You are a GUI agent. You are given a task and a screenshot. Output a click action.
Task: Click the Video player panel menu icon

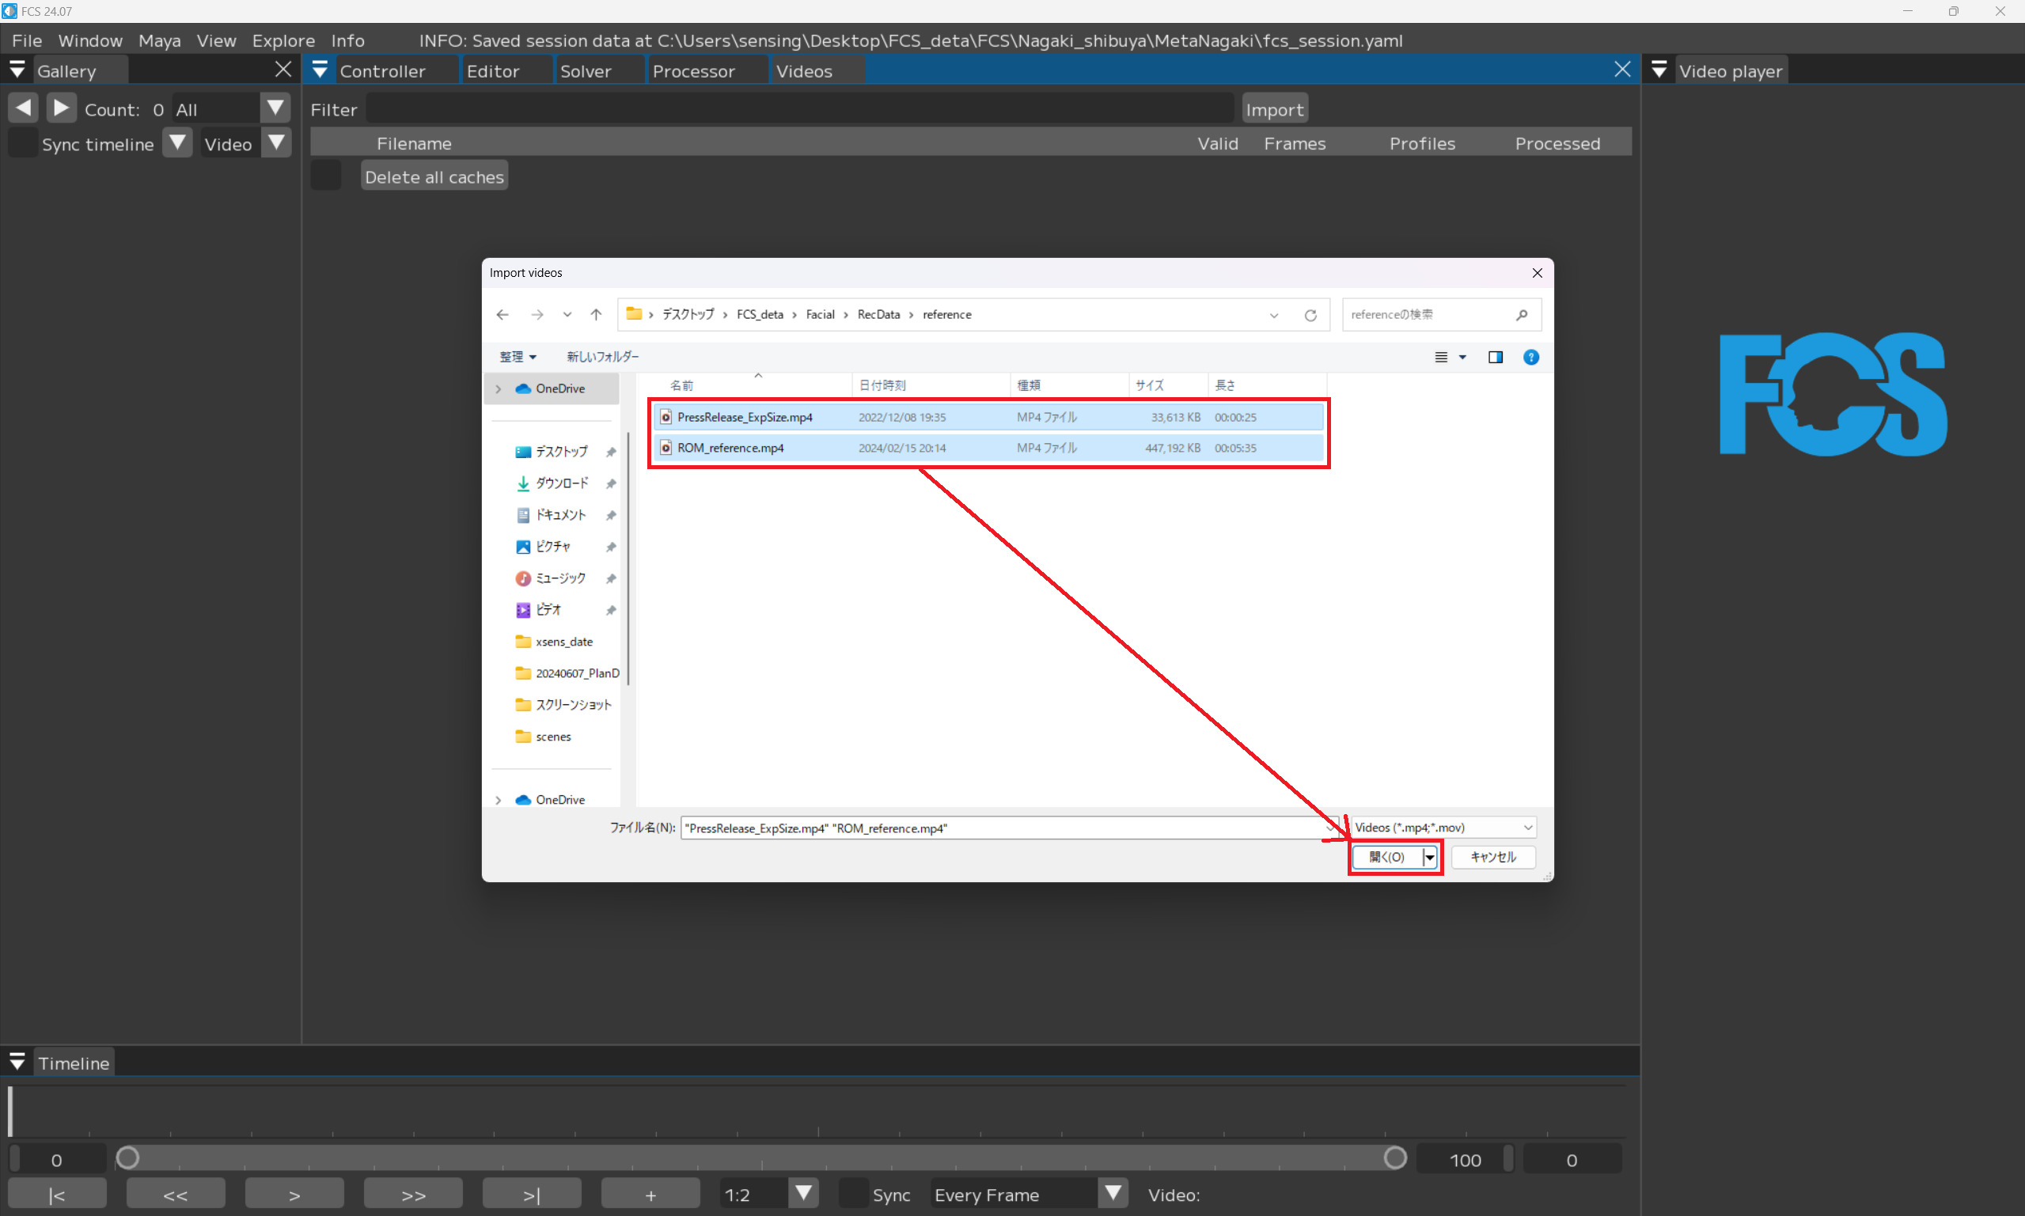coord(1659,70)
